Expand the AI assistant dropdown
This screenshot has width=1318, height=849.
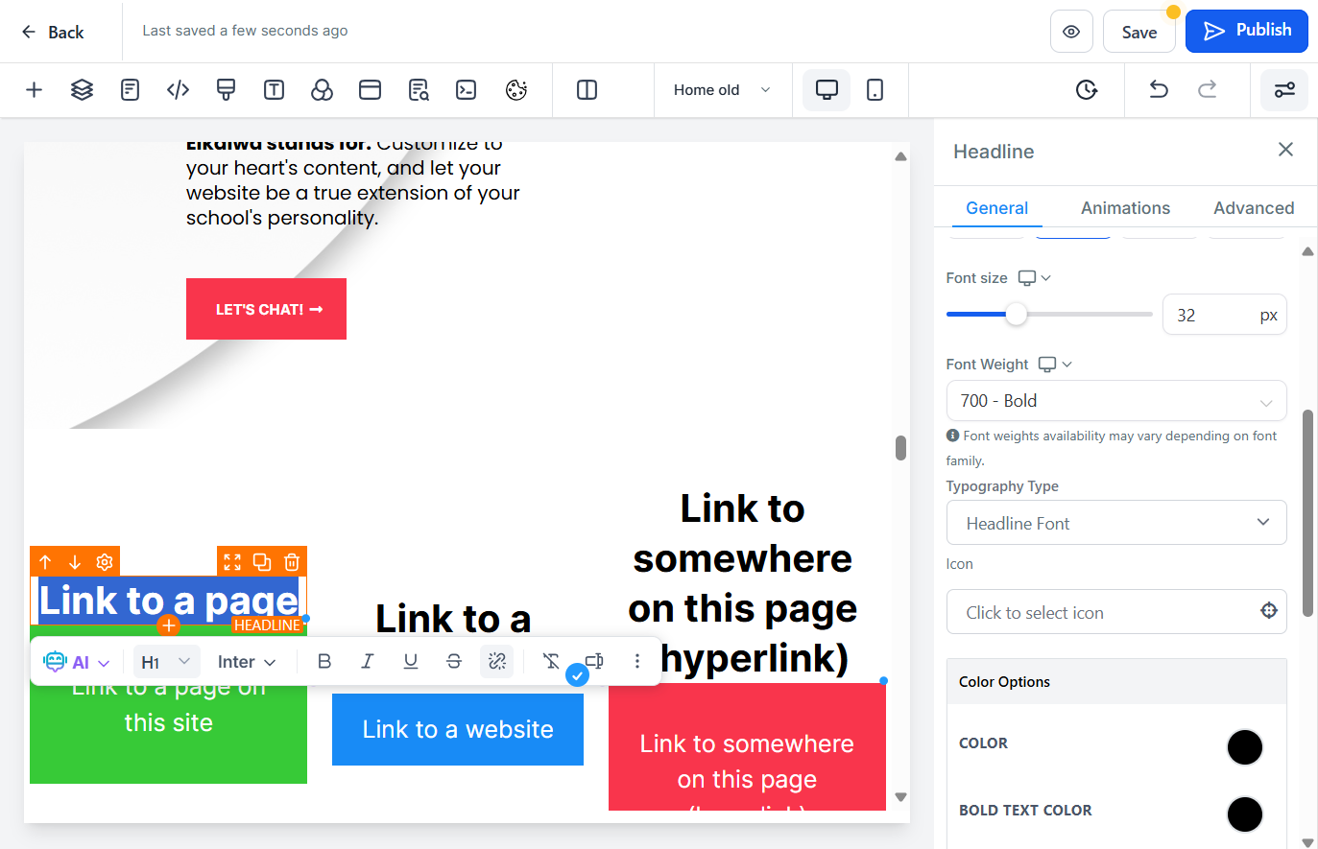coord(77,662)
